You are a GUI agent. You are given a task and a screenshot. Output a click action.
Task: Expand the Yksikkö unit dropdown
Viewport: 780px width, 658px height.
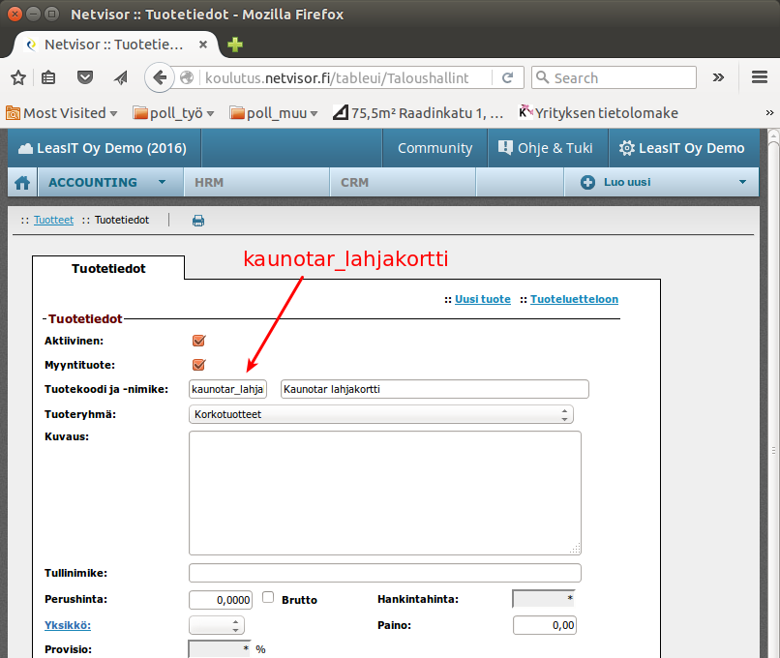pyautogui.click(x=217, y=625)
